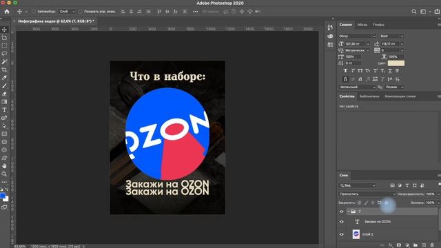Image resolution: width=441 pixels, height=248 pixels.
Task: Select the Lasso tool
Action: tap(4, 54)
